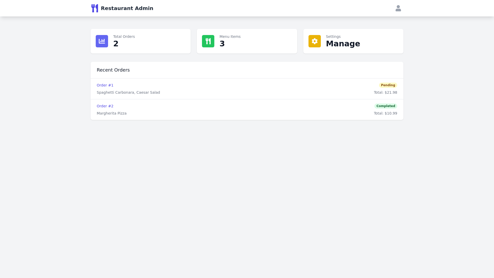This screenshot has width=494, height=278.
Task: Click the Total Orders count showing 2
Action: pos(116,44)
